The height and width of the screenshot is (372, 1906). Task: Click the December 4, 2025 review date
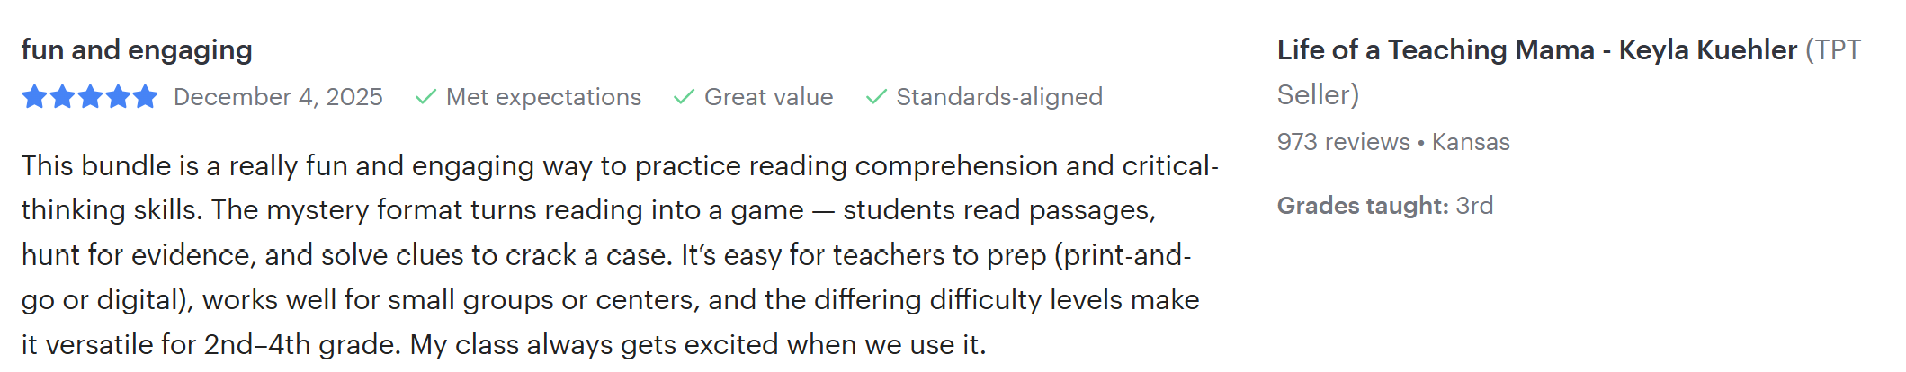point(278,97)
